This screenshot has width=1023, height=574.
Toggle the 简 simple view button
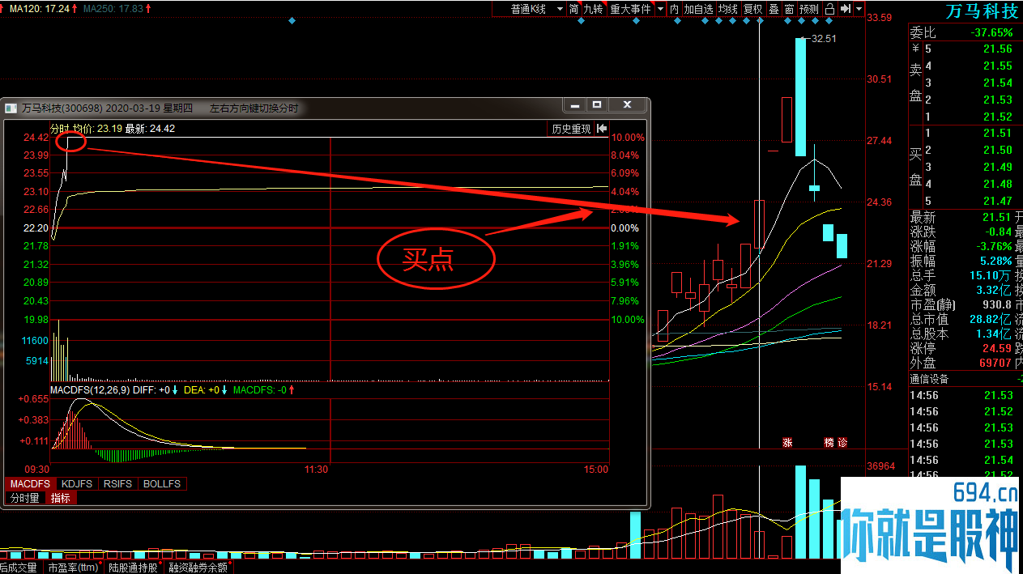tap(573, 9)
